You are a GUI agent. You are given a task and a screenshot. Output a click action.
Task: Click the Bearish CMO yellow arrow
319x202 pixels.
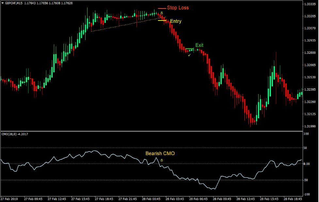161,160
